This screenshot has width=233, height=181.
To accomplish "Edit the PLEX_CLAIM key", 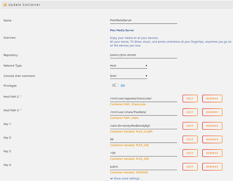I will click(190, 126).
